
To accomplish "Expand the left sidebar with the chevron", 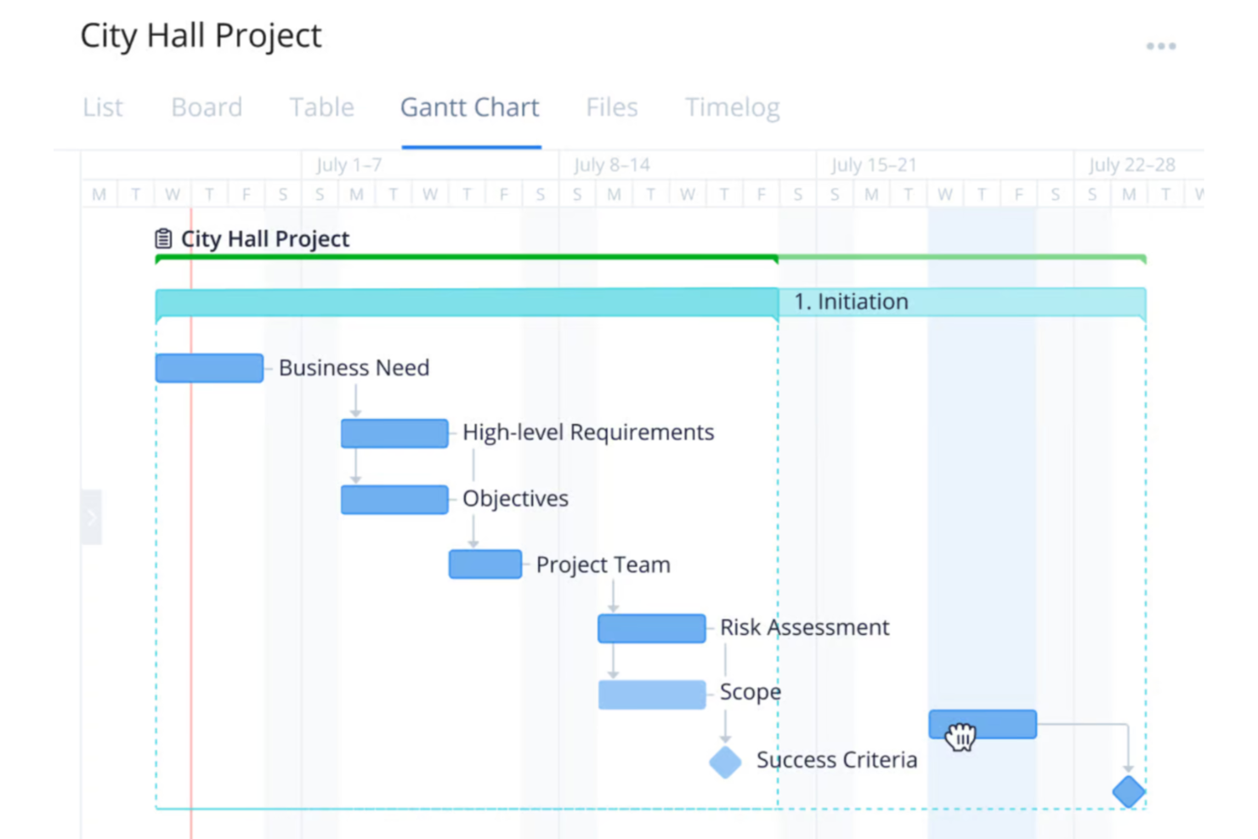I will click(92, 515).
